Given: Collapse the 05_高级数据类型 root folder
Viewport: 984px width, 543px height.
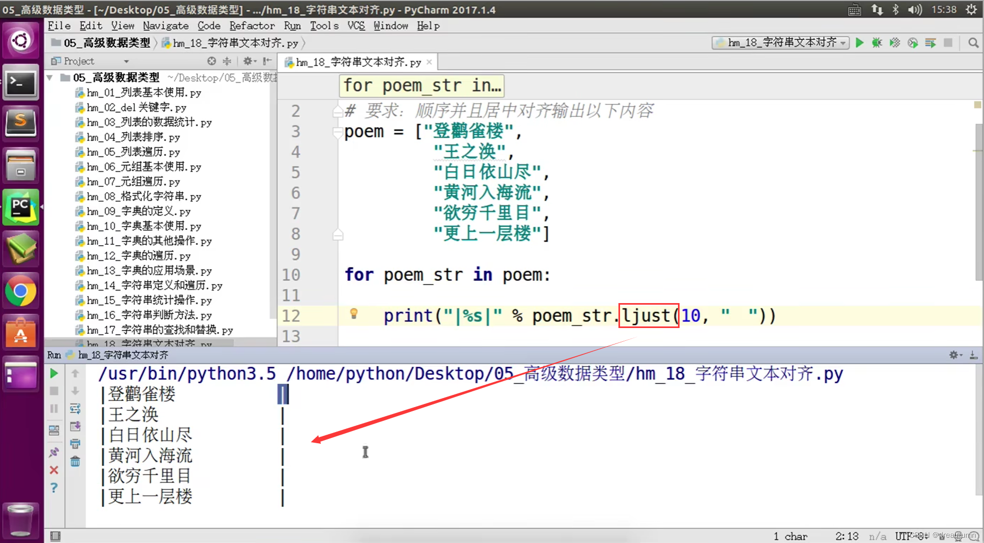Looking at the screenshot, I should pyautogui.click(x=49, y=78).
